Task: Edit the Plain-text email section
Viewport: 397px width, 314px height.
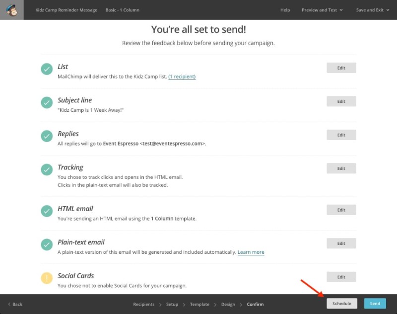Action: [x=341, y=243]
